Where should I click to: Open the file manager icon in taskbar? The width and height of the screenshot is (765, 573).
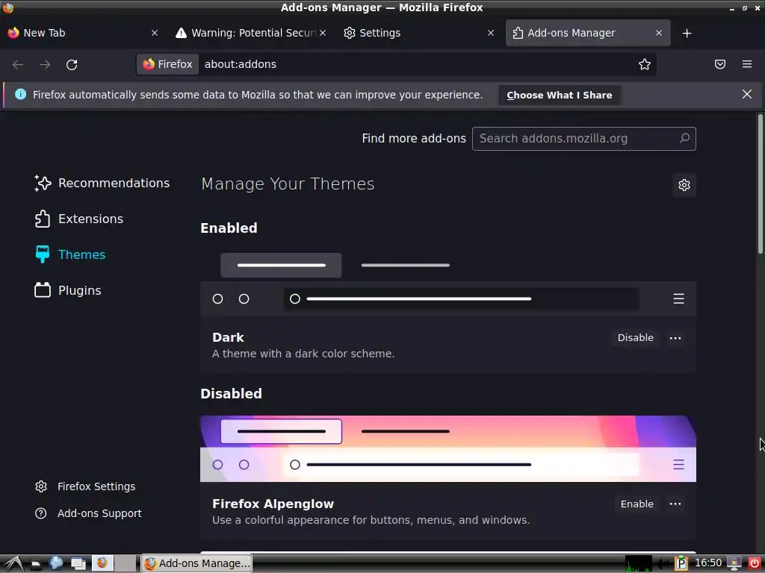(35, 564)
